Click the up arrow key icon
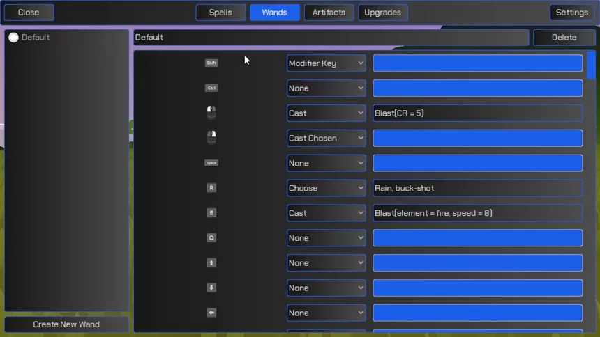Screen dimensions: 600x337 click(211, 263)
